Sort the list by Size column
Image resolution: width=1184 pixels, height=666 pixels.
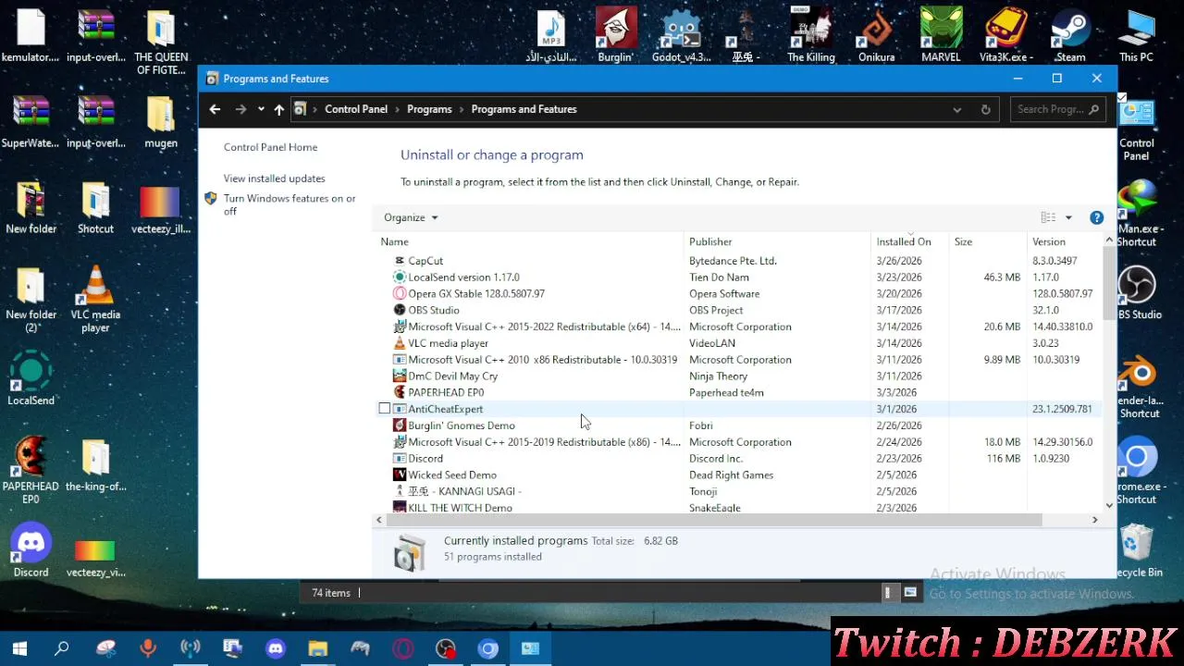tap(988, 241)
